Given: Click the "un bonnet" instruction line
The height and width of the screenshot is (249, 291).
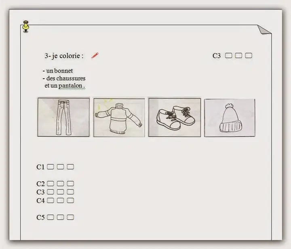Looking at the screenshot, I should click(x=59, y=71).
